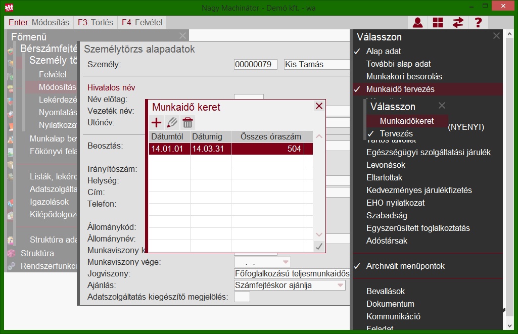Open Egészségügyi szolgáltatási járulék entry
Image resolution: width=518 pixels, height=334 pixels.
[x=428, y=152]
